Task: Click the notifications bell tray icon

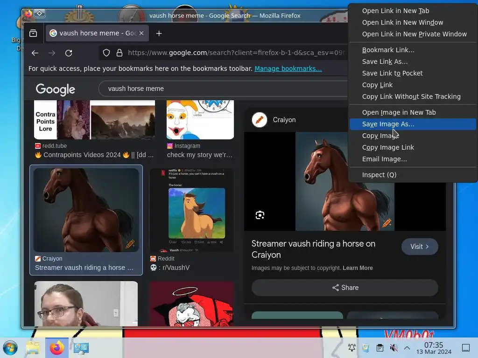Action: point(352,347)
